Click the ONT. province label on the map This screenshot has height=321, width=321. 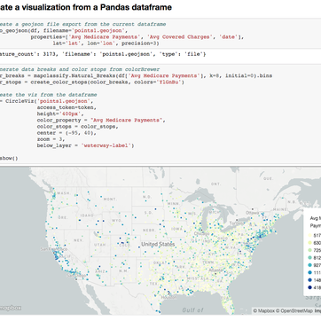tap(216, 184)
